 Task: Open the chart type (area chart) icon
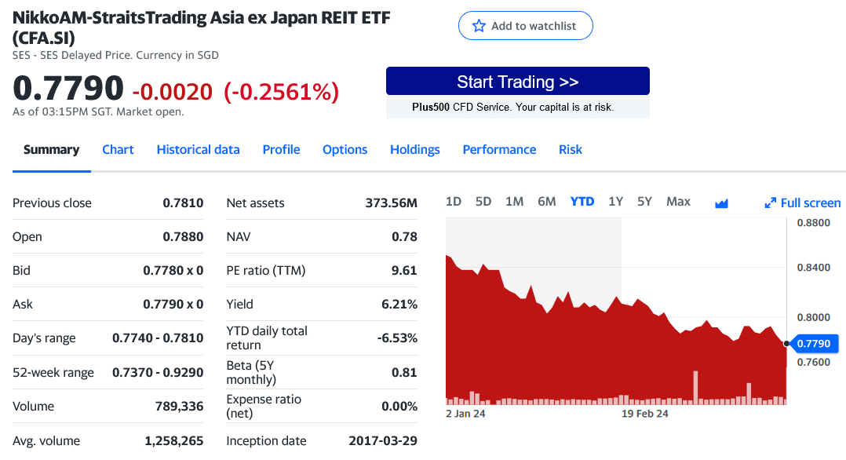(x=721, y=202)
